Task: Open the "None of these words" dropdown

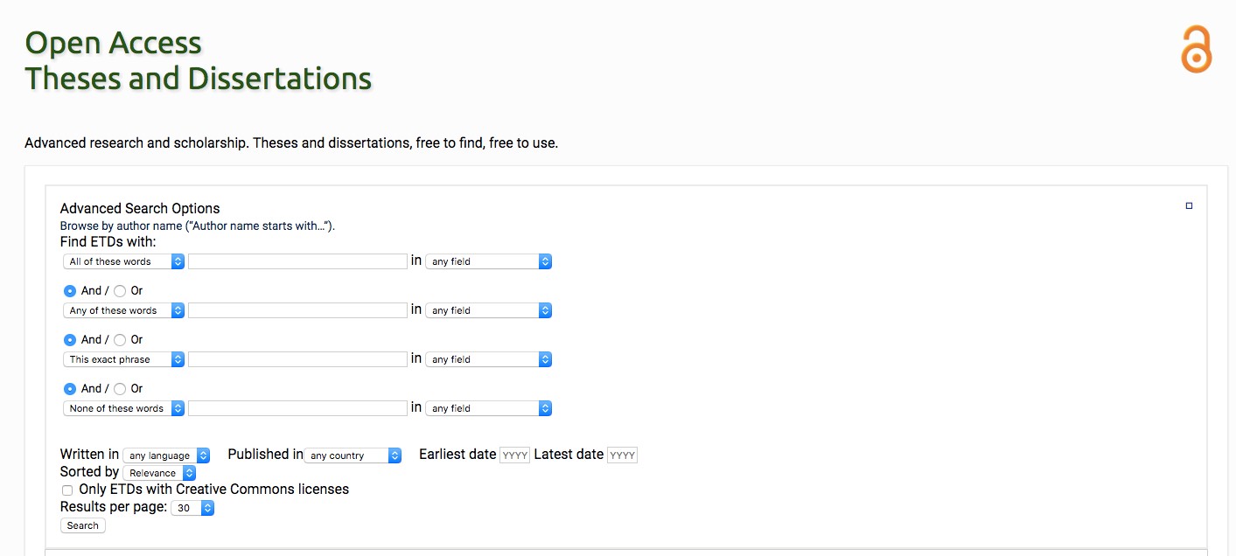Action: (123, 408)
